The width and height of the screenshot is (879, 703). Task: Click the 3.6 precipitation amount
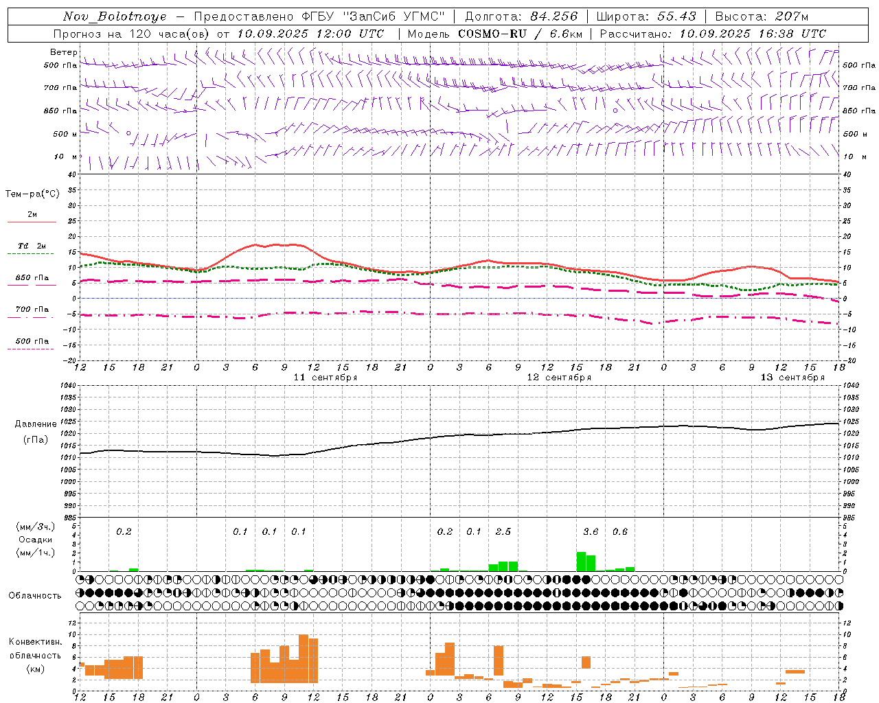point(591,532)
